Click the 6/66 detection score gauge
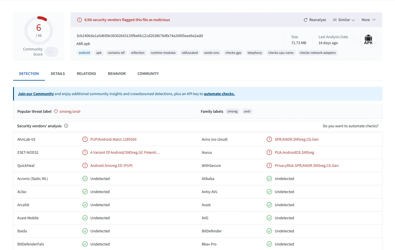The width and height of the screenshot is (395, 250). pos(39,30)
